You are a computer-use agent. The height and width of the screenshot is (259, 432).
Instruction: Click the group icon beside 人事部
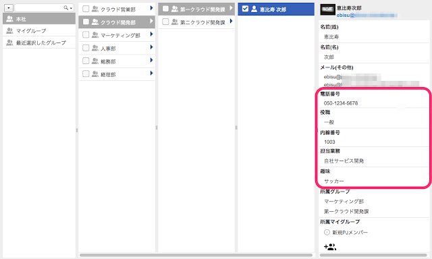point(95,48)
